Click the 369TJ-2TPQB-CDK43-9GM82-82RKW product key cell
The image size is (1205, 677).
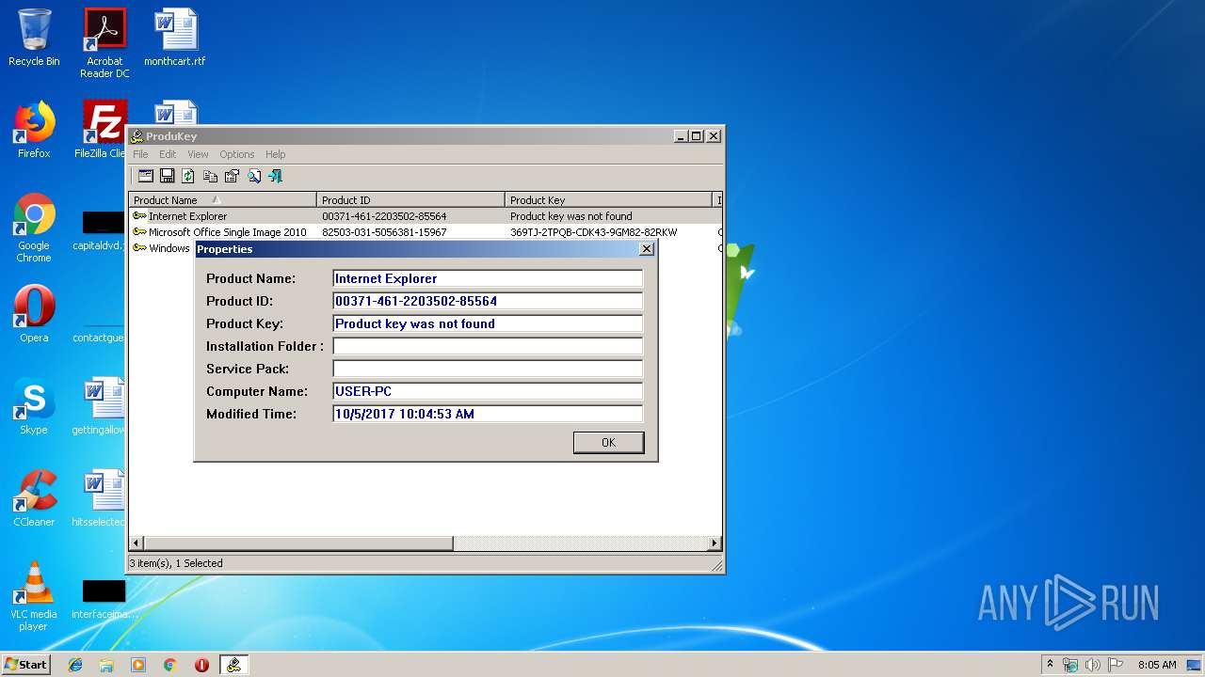593,232
